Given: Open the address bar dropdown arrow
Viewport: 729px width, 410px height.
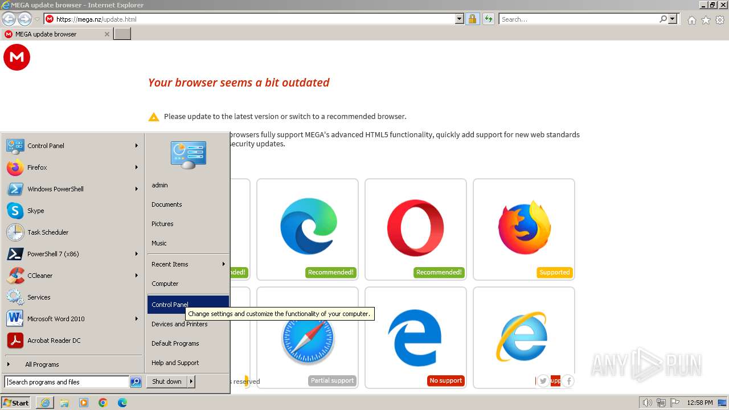Looking at the screenshot, I should click(x=460, y=19).
